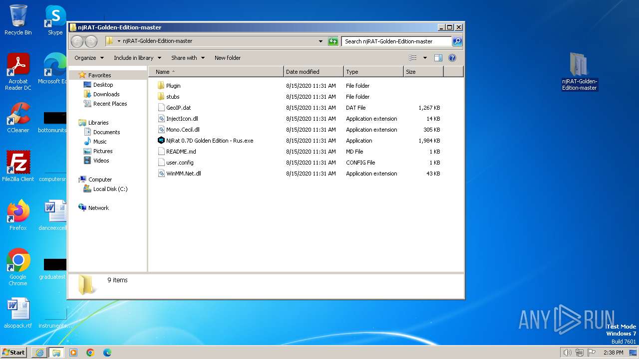Open Include in library dropdown
This screenshot has height=359, width=639.
click(x=137, y=58)
